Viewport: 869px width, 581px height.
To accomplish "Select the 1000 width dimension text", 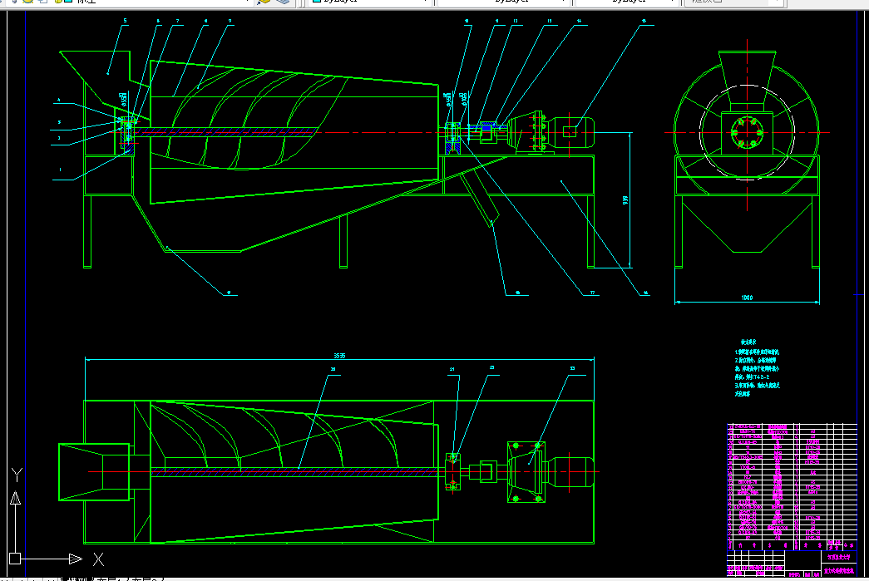I will (x=747, y=298).
